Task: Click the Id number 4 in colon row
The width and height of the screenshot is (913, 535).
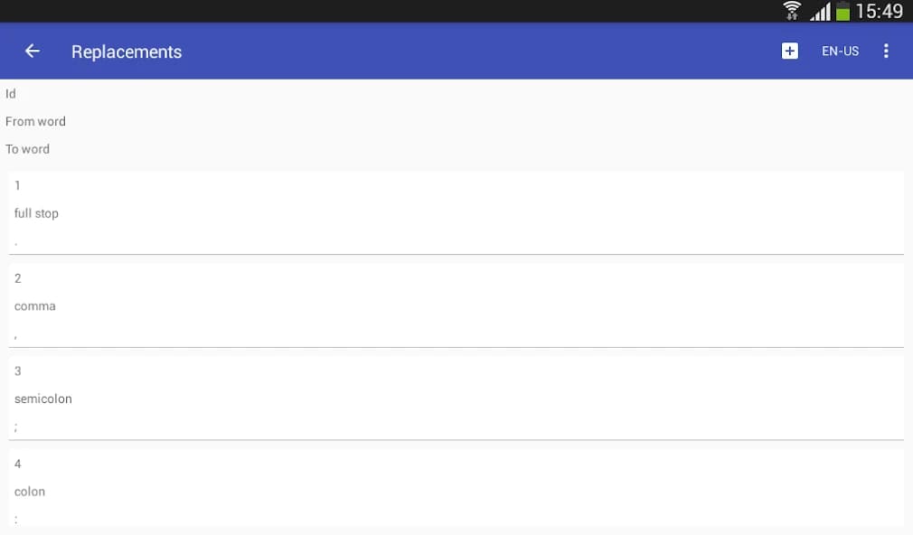Action: pyautogui.click(x=17, y=464)
